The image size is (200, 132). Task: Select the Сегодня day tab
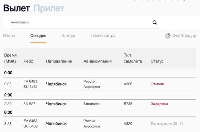38,36
